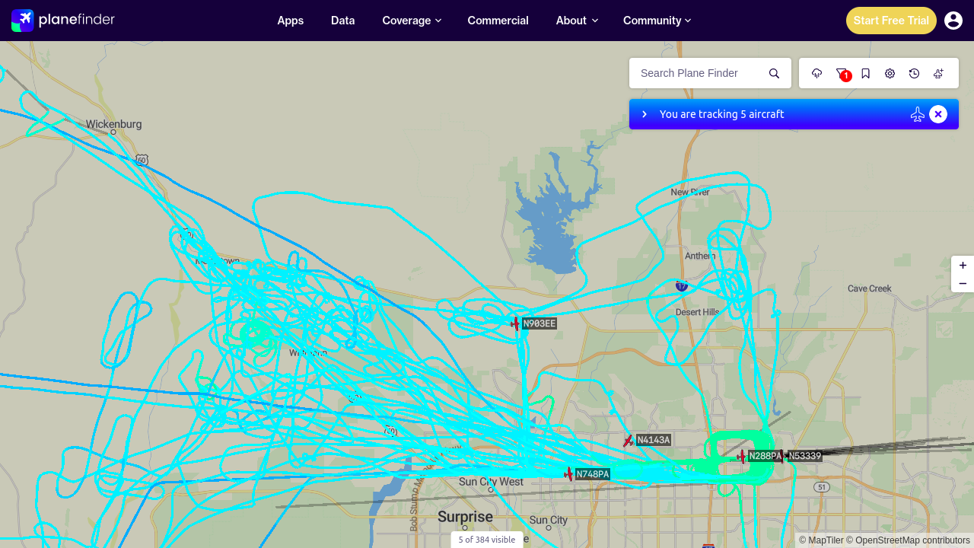This screenshot has height=548, width=974.
Task: Click the Wickenburg town label
Action: click(113, 124)
